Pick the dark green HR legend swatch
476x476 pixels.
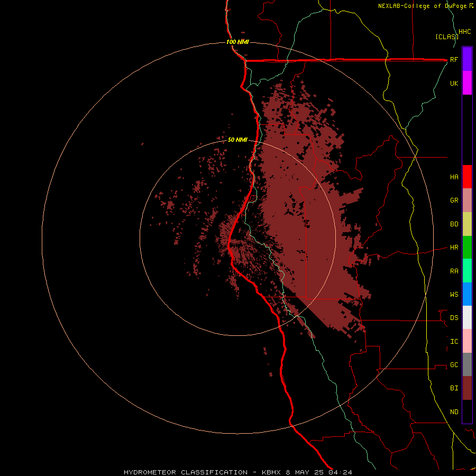tap(467, 248)
